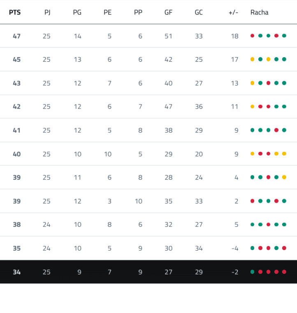Click the red streak dot in the 43-point row
Viewport: 297px width, 313px height.
point(268,83)
